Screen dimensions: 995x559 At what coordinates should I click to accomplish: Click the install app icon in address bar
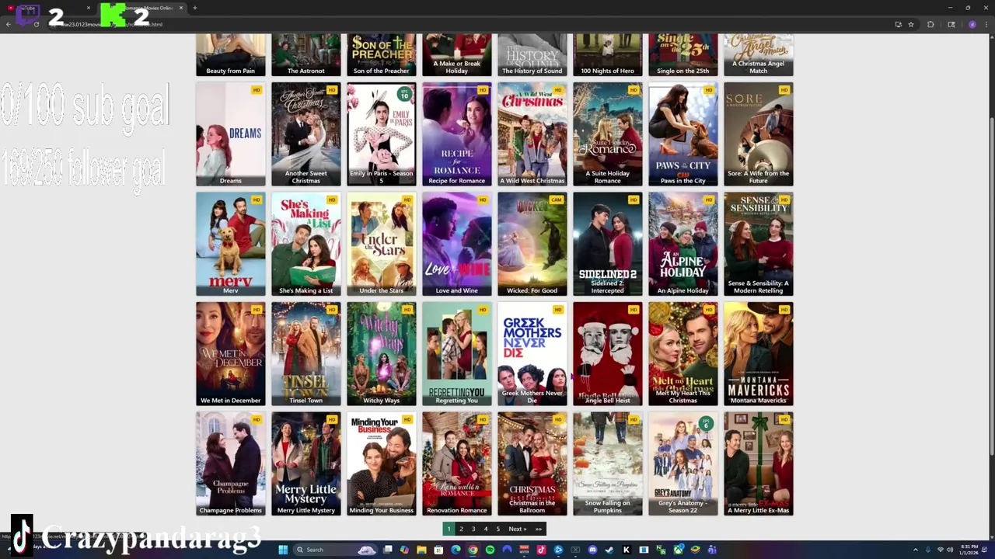point(899,24)
